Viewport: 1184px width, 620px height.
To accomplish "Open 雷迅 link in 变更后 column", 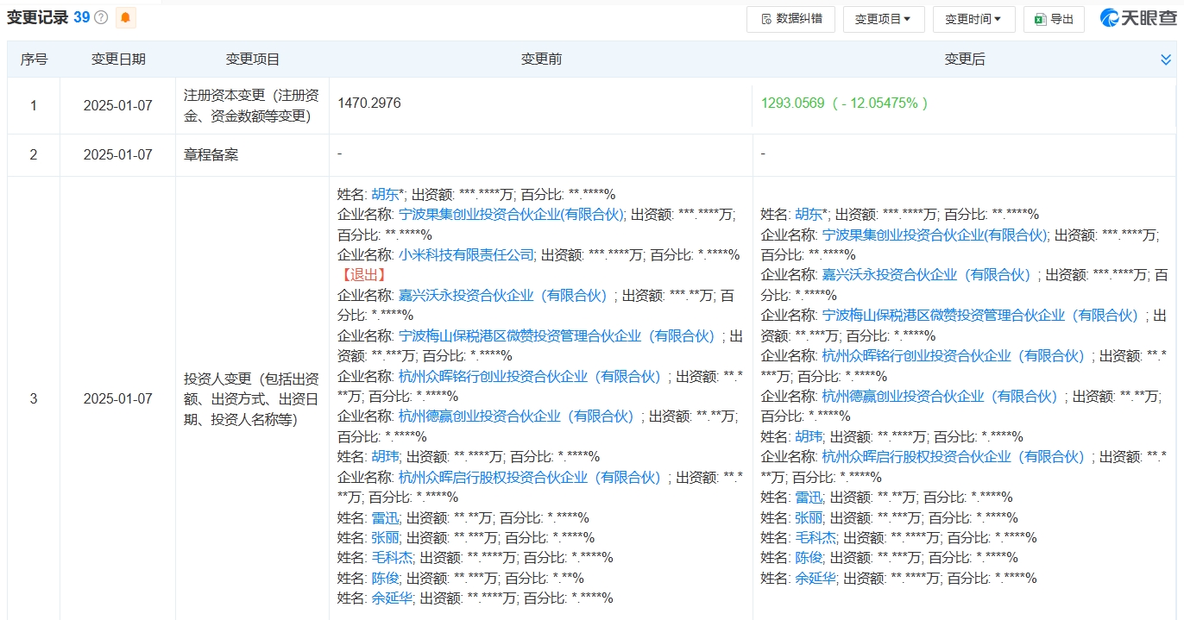I will pos(808,497).
